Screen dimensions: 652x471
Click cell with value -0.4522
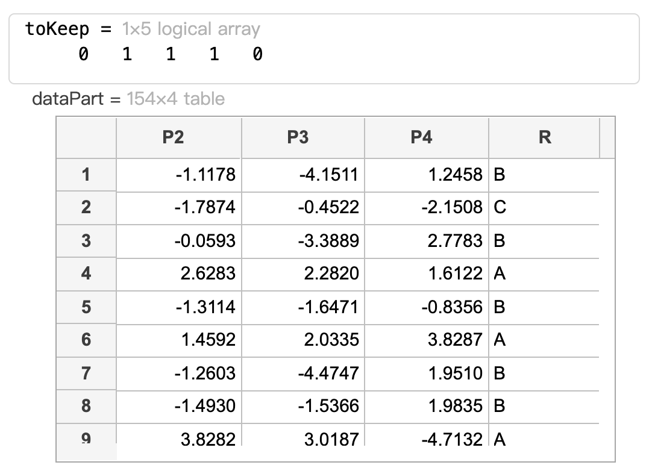tap(303, 207)
